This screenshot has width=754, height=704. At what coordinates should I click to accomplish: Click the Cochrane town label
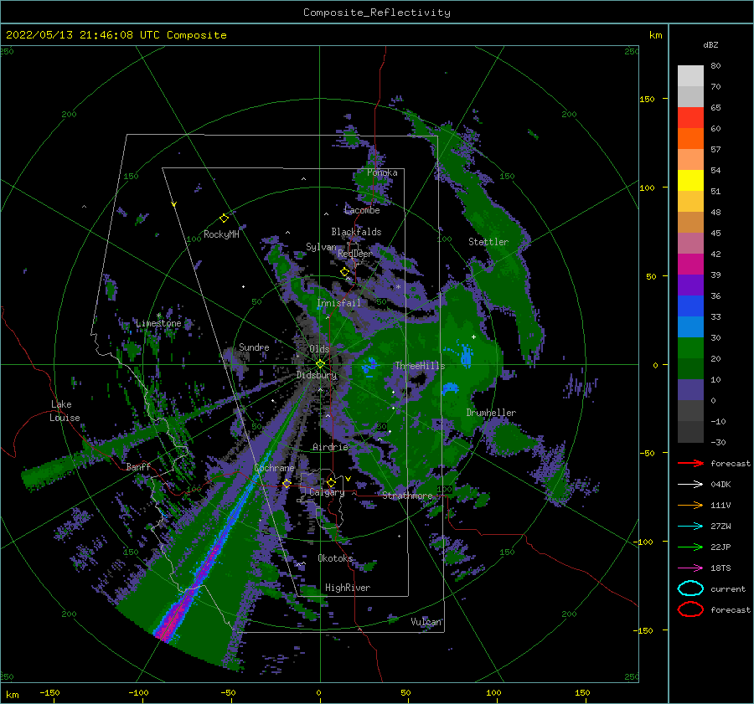coord(274,468)
